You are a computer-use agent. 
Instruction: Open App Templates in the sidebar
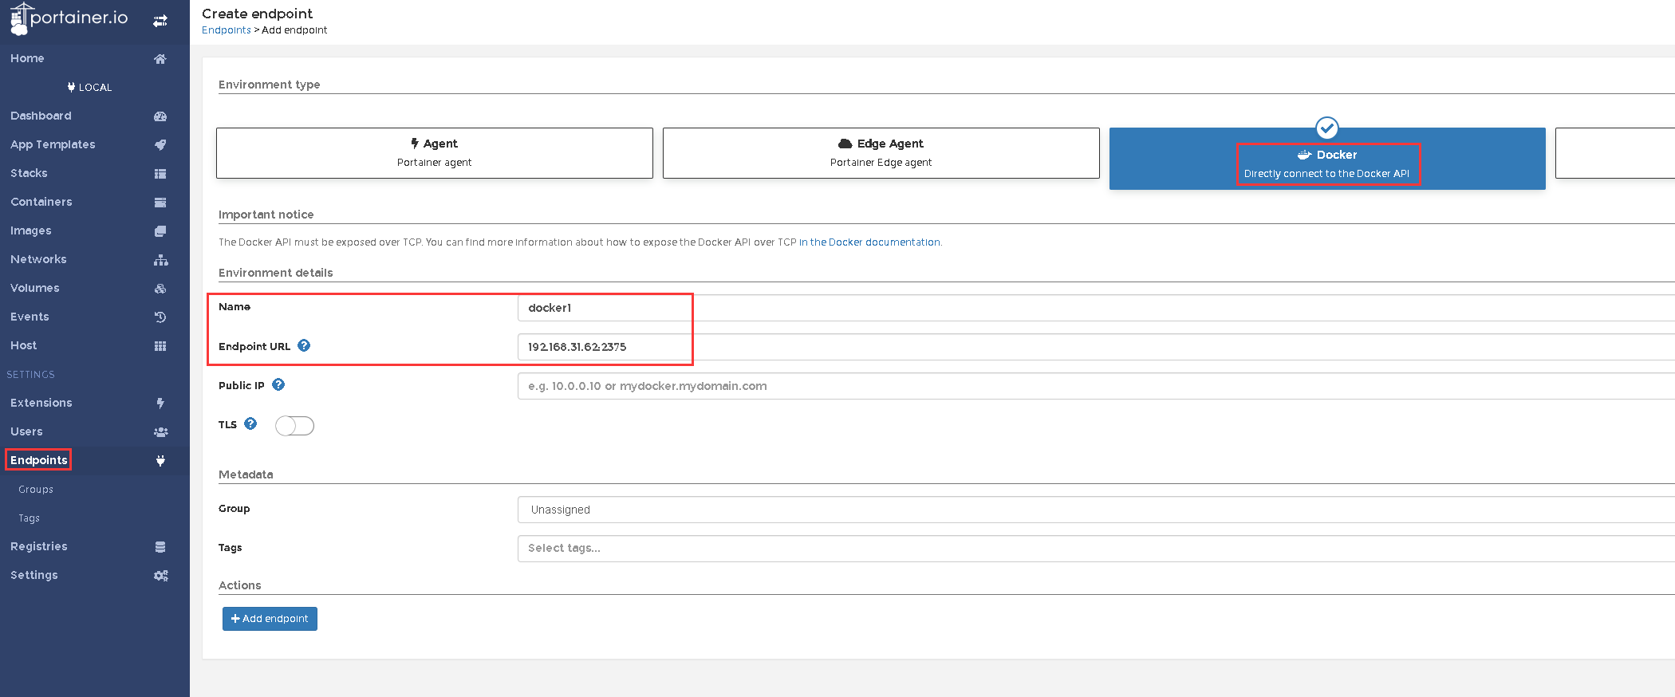[53, 144]
